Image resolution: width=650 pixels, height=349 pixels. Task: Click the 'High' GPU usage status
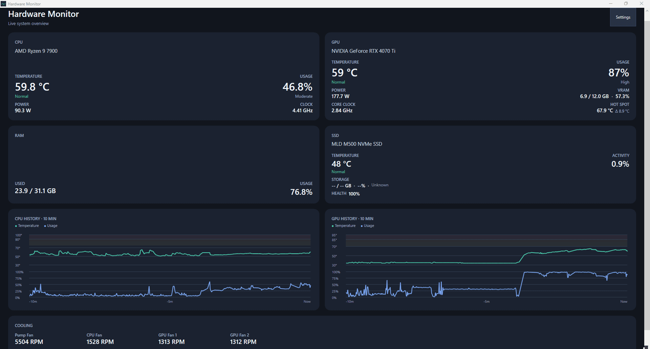[x=625, y=82]
